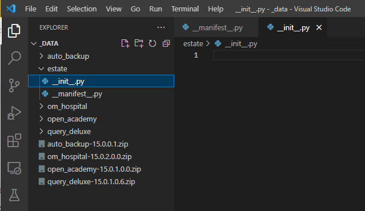Open the Search view in activity bar
Viewport: 365px width, 211px height.
14,58
